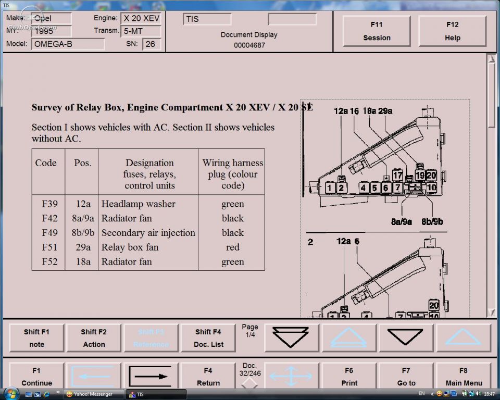This screenshot has width=500, height=400.
Task: Click the TIS application field
Action: [207, 19]
